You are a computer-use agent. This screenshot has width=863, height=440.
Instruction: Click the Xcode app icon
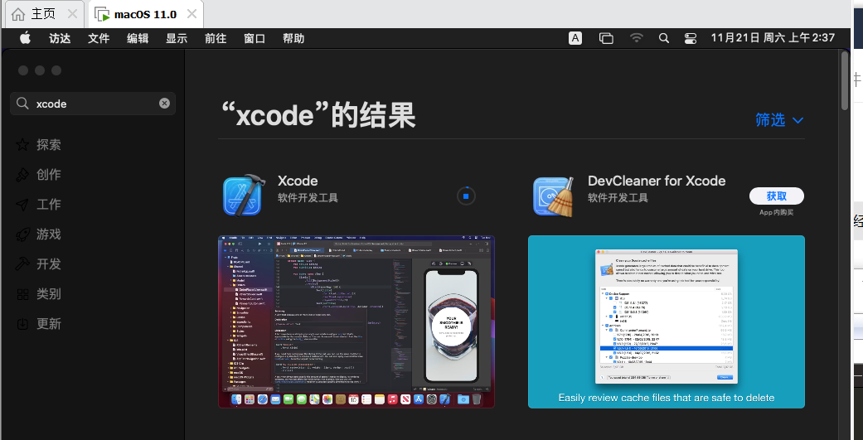point(243,196)
